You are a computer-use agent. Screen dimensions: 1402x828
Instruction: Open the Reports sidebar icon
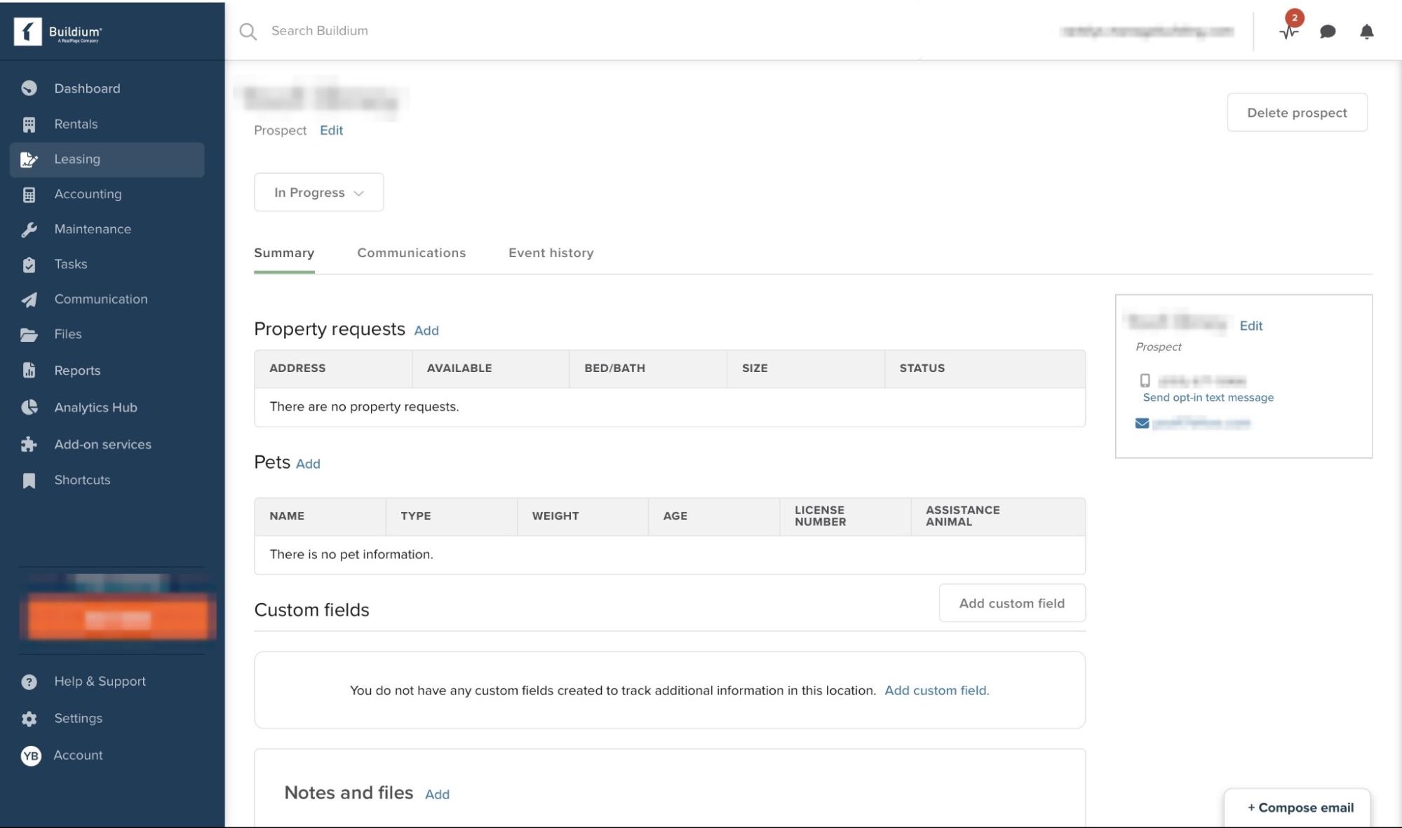(29, 370)
